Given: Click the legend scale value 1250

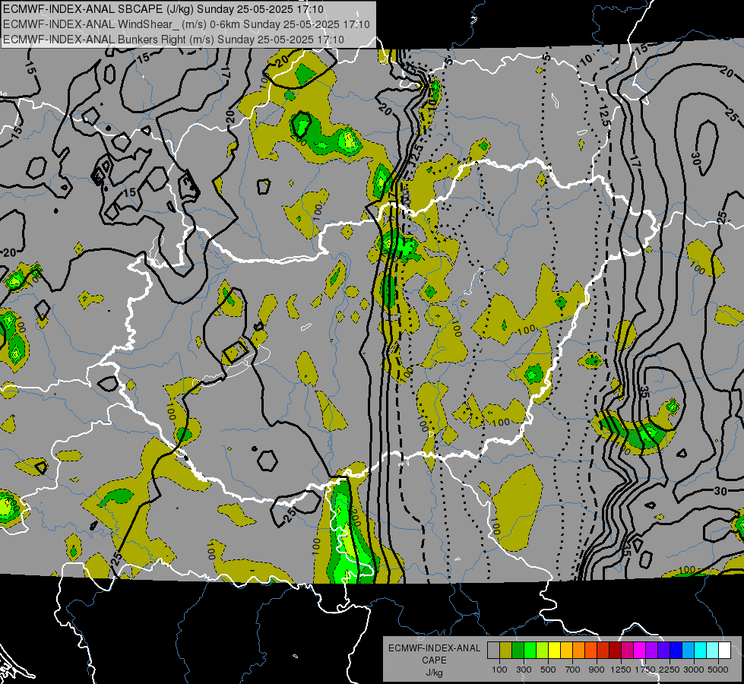Looking at the screenshot, I should coord(621,670).
